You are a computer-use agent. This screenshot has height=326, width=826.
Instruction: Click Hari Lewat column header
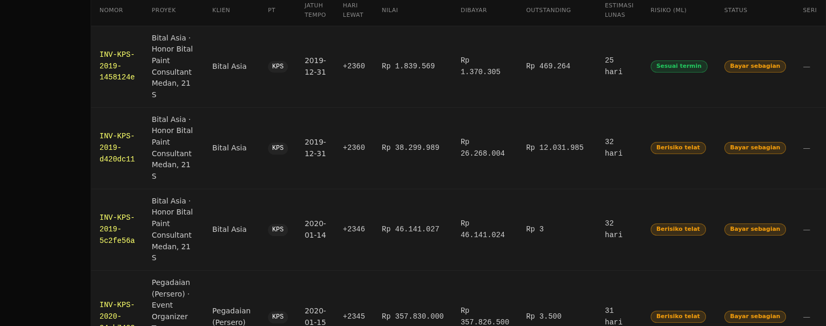coord(353,10)
